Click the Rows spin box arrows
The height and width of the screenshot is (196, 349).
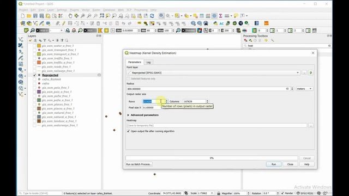point(166,101)
